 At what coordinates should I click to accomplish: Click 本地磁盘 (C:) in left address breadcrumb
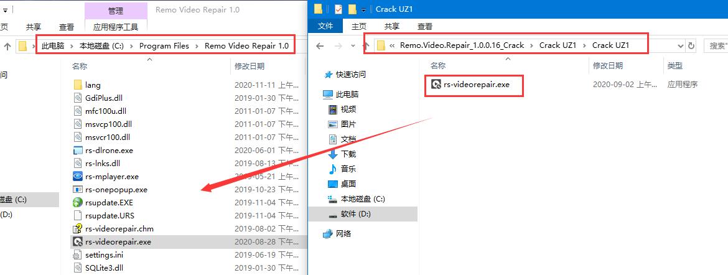101,46
